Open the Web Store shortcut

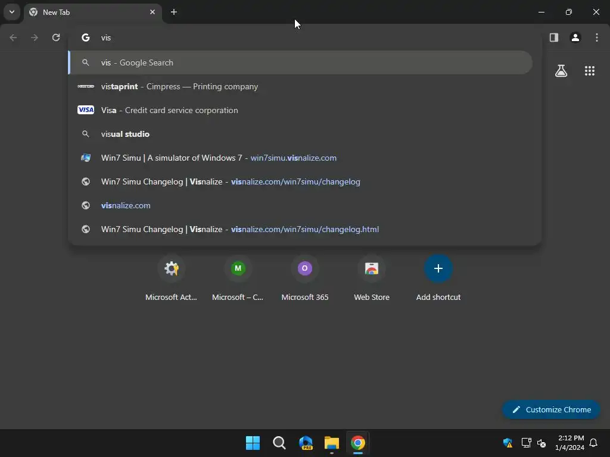(372, 278)
